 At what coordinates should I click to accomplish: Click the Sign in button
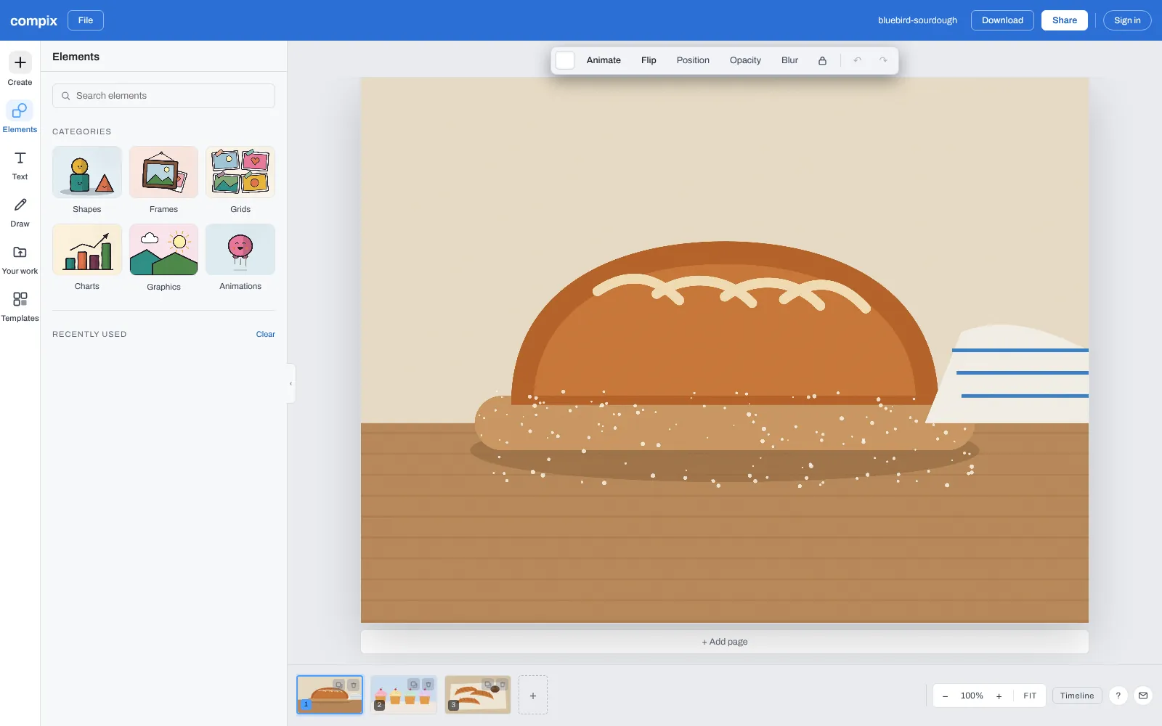click(1127, 20)
